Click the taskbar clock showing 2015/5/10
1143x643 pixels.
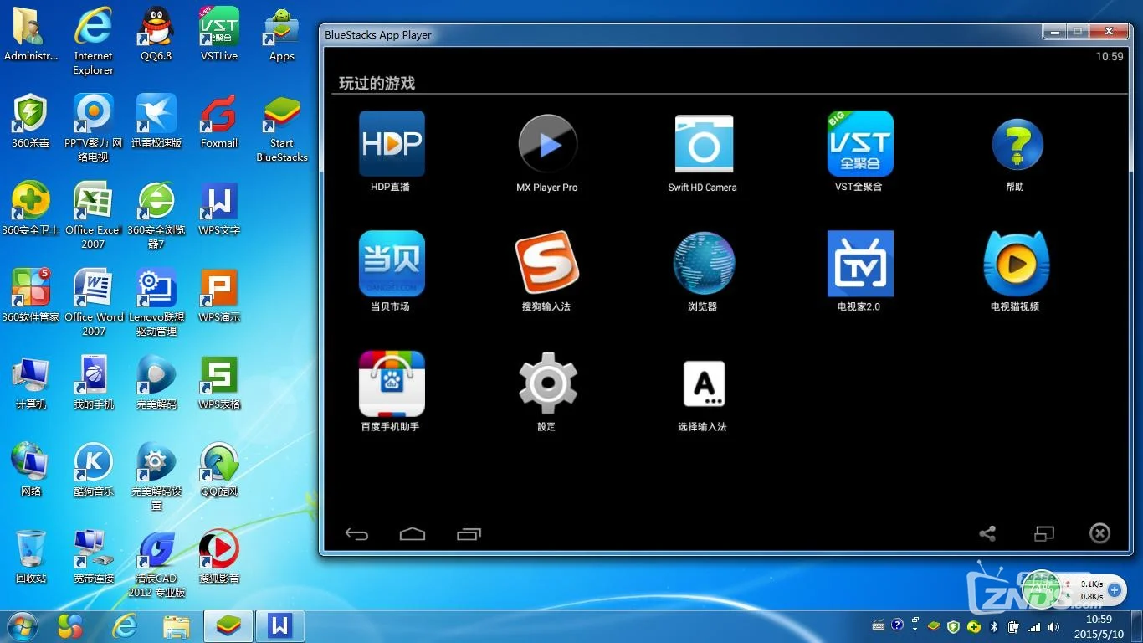[1098, 626]
